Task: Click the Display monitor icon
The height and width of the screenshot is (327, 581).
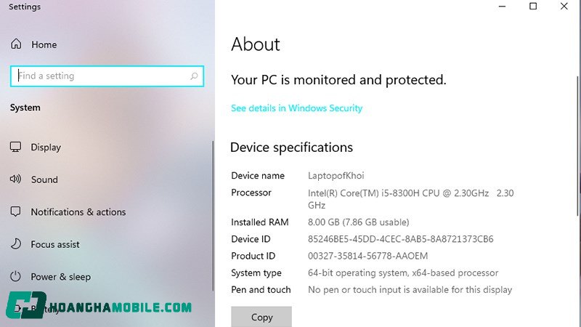Action: coord(16,147)
